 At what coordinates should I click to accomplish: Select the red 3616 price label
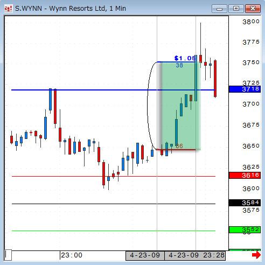[245, 175]
